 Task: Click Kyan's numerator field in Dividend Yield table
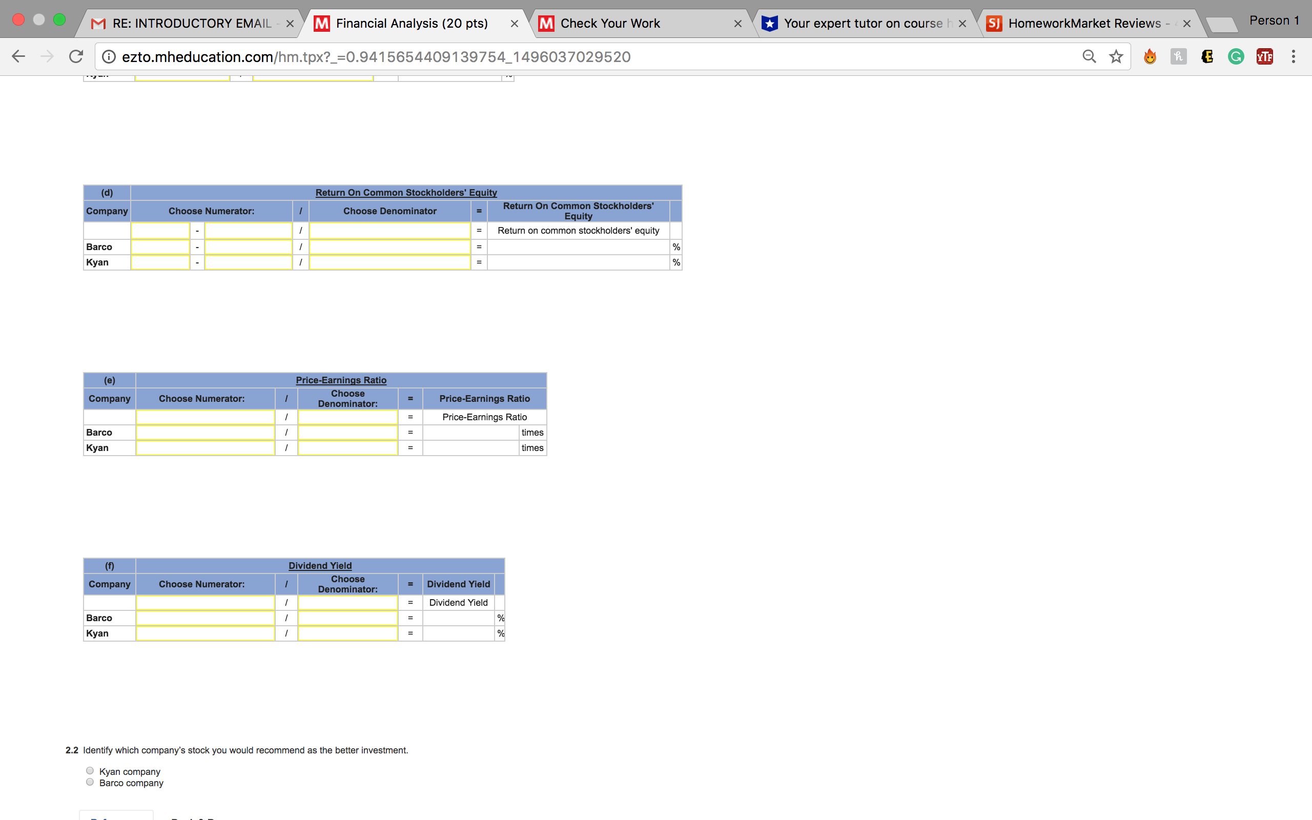[x=205, y=633]
